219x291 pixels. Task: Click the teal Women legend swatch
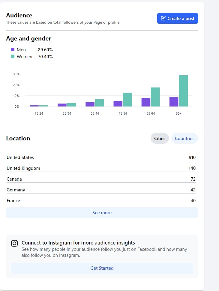(13, 57)
